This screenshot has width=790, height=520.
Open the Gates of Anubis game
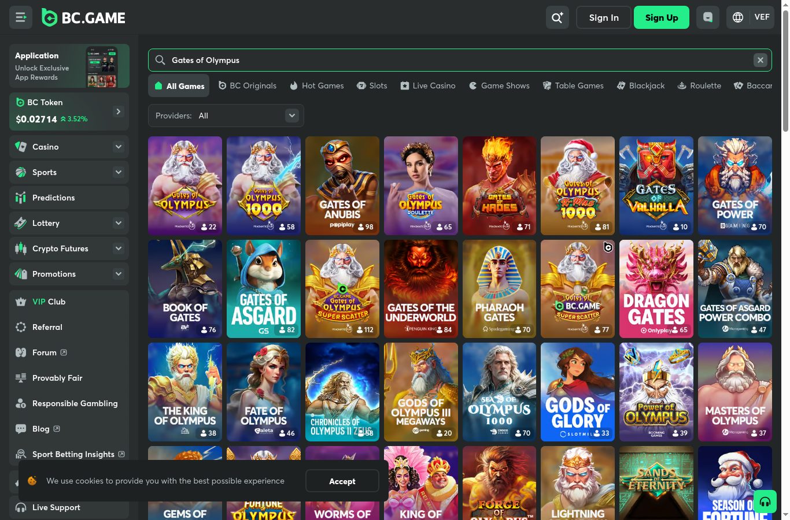click(x=342, y=185)
